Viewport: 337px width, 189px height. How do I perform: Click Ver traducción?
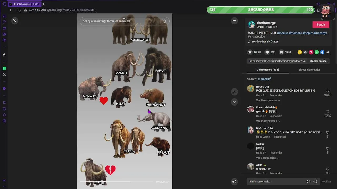[x=256, y=37]
